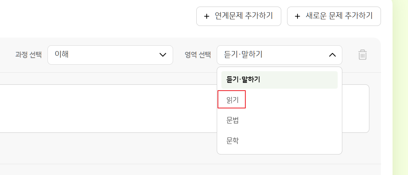Click the light green panel on the right edge
The image size is (408, 175).
(x=400, y=87)
